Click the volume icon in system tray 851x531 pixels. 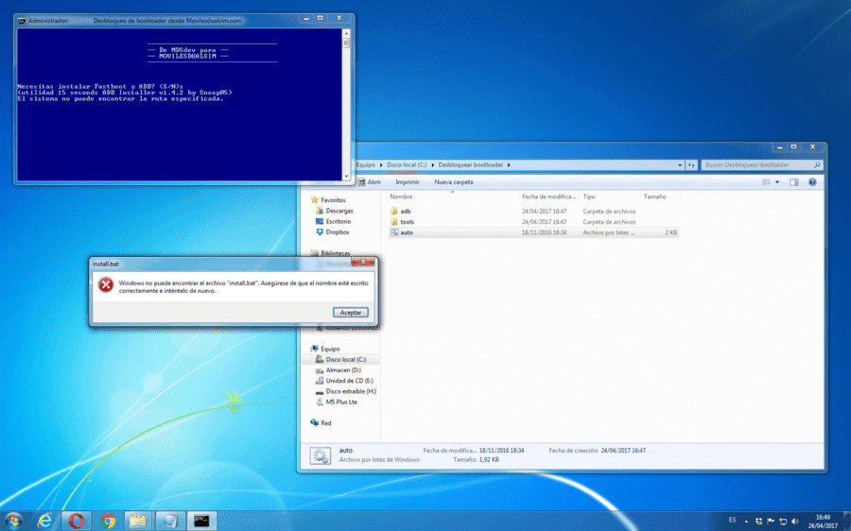click(x=795, y=522)
